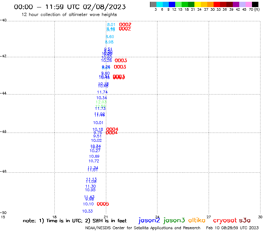
Task: Select the purple legend swatch
Action: [236, 4]
